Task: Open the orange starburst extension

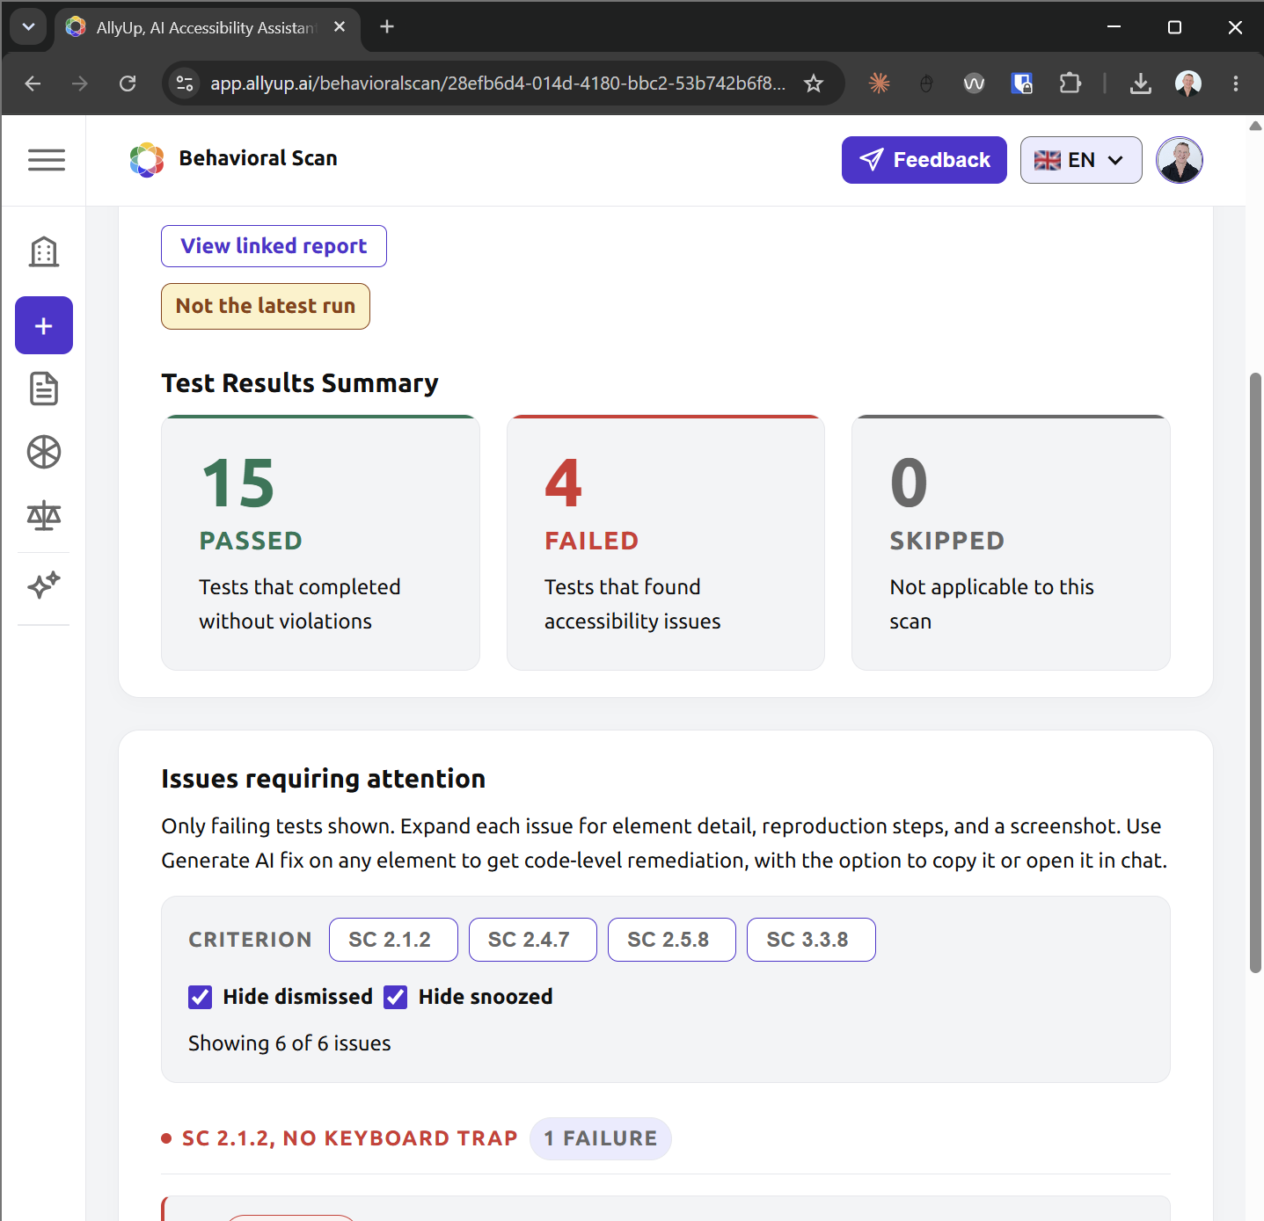Action: 879,84
